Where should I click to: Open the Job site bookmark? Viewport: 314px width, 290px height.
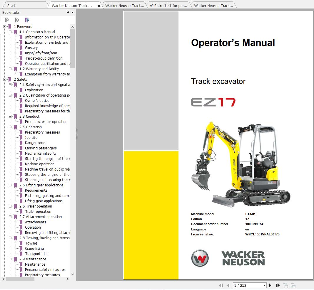click(31, 137)
